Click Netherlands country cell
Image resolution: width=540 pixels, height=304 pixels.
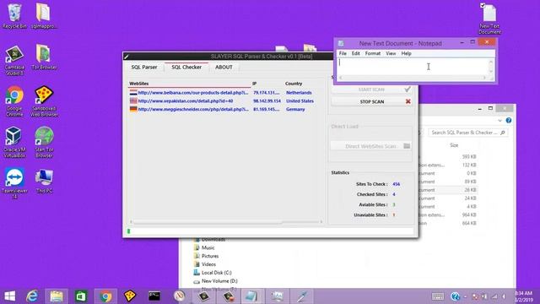[x=299, y=93]
